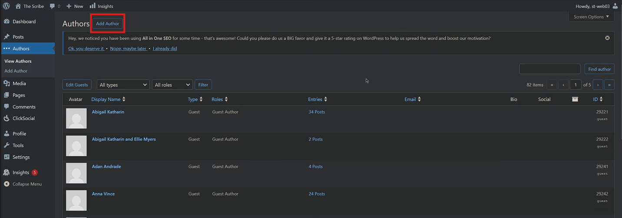Click the Edit Guests button
This screenshot has width=622, height=218.
click(77, 85)
